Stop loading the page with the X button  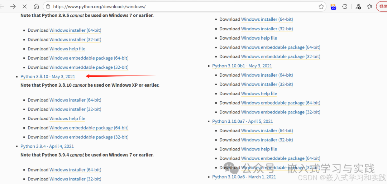pyautogui.click(x=25, y=6)
